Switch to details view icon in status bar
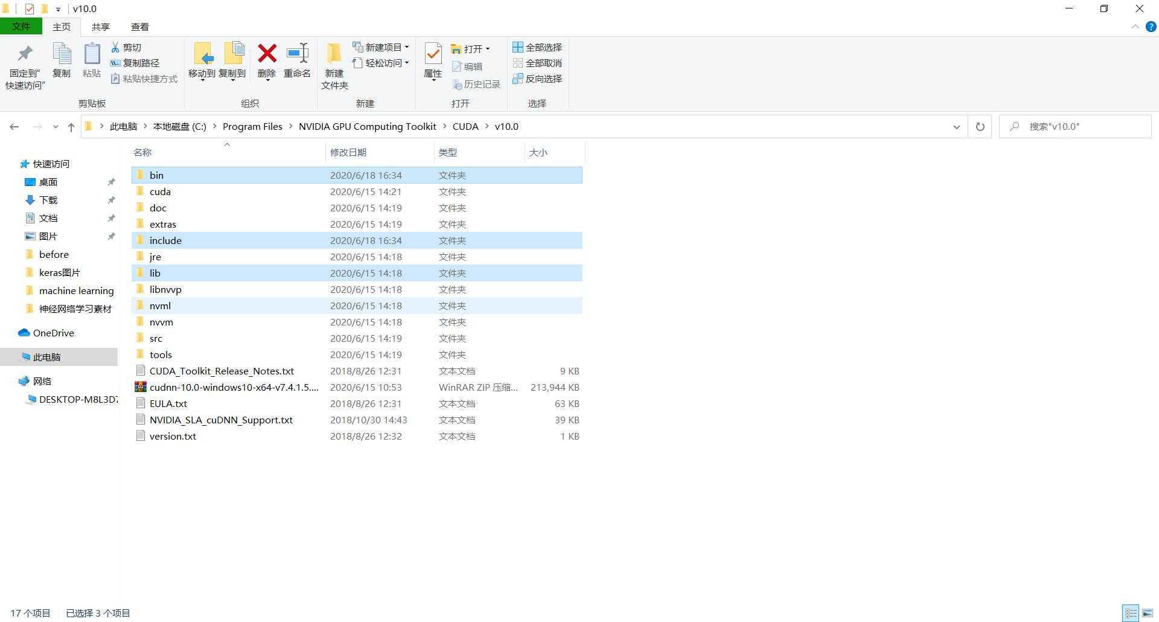Screen dimensions: 1159x622 1131,613
